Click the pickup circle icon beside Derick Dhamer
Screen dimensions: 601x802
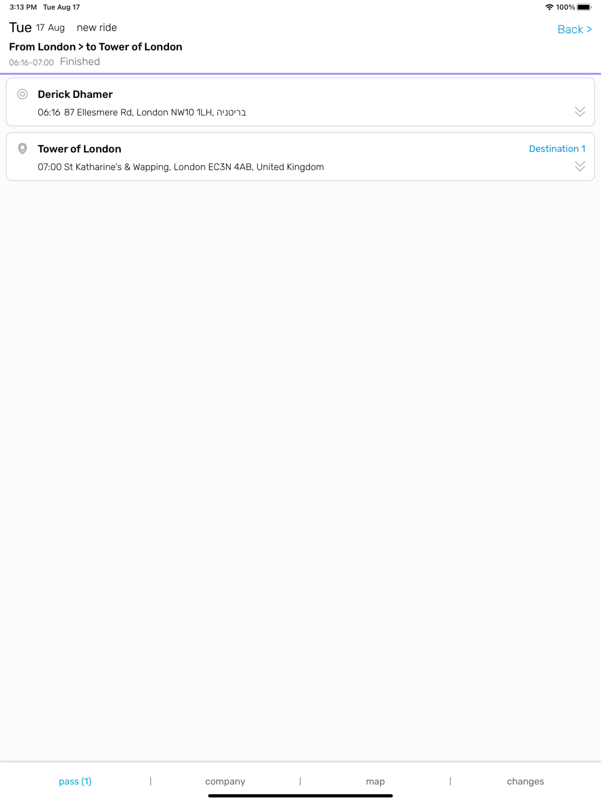click(x=22, y=94)
